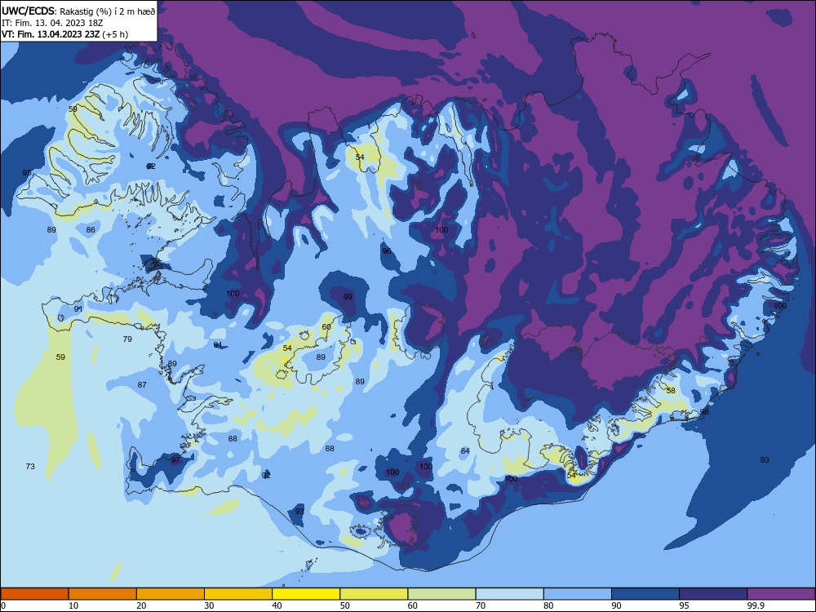Click the orange 10–20 legend swatch
The width and height of the screenshot is (816, 612).
(x=103, y=594)
